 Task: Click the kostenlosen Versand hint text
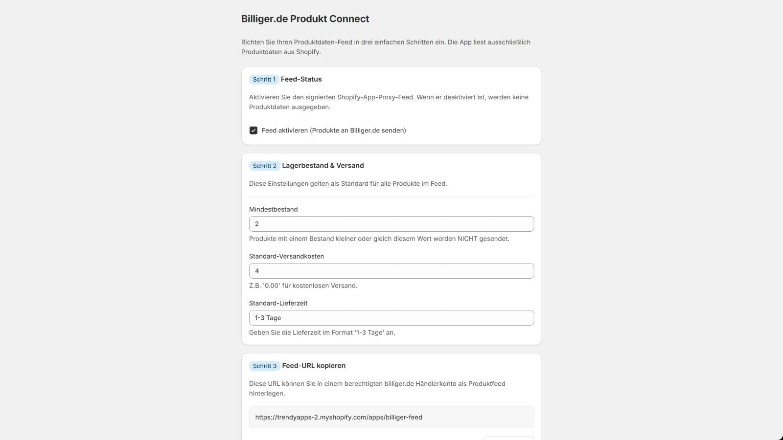[x=303, y=286]
